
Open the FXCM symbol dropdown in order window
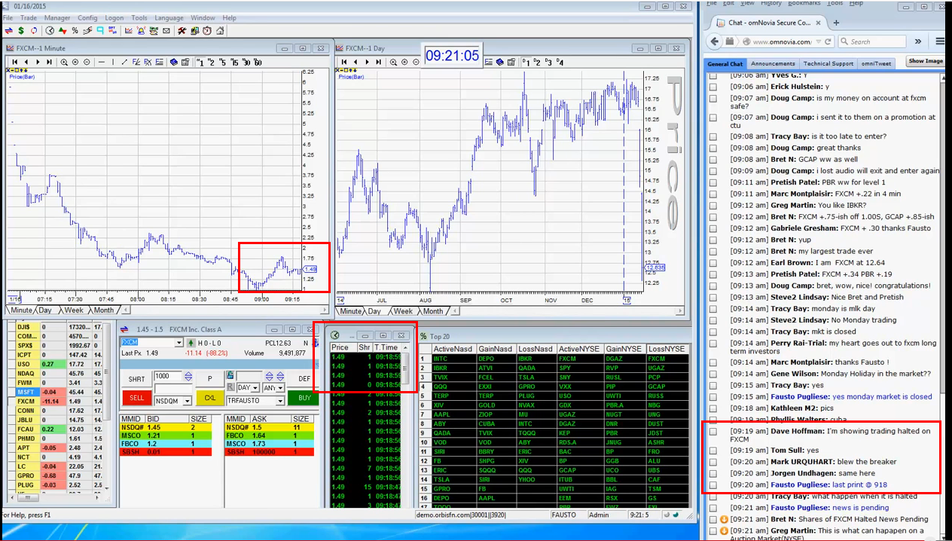tap(178, 343)
